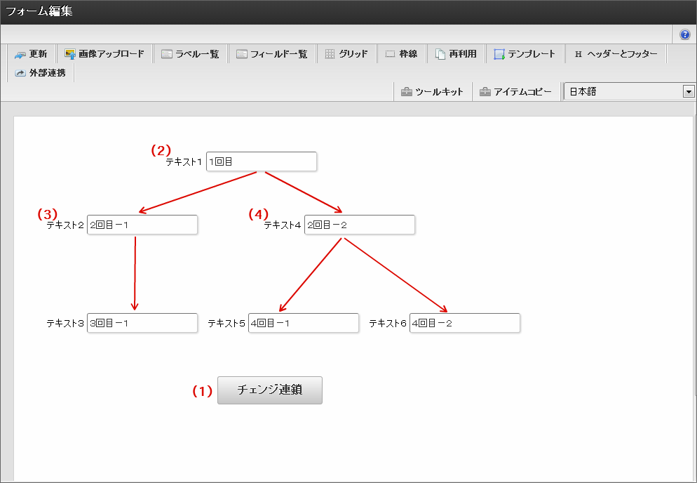697x483 pixels.
Task: Select the テキスト1 label
Action: (184, 162)
